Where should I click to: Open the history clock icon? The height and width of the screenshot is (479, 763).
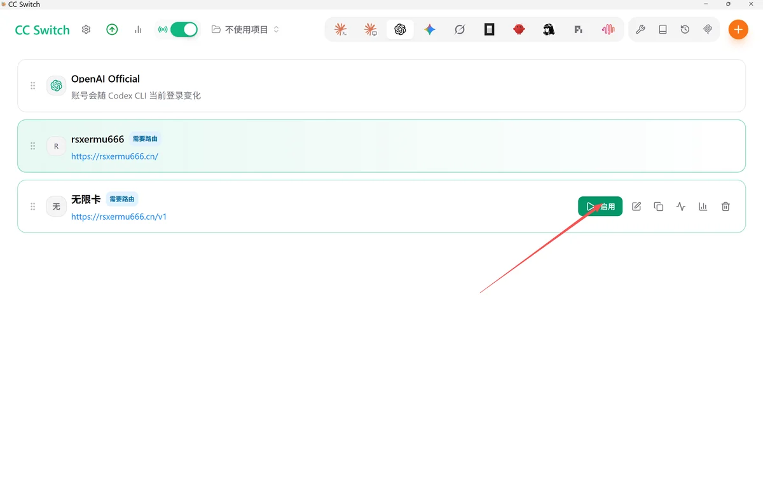pos(685,29)
